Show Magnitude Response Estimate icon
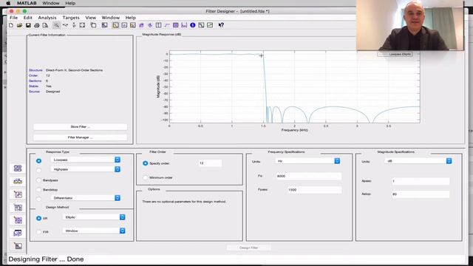The width and height of the screenshot is (473, 266). (201, 25)
